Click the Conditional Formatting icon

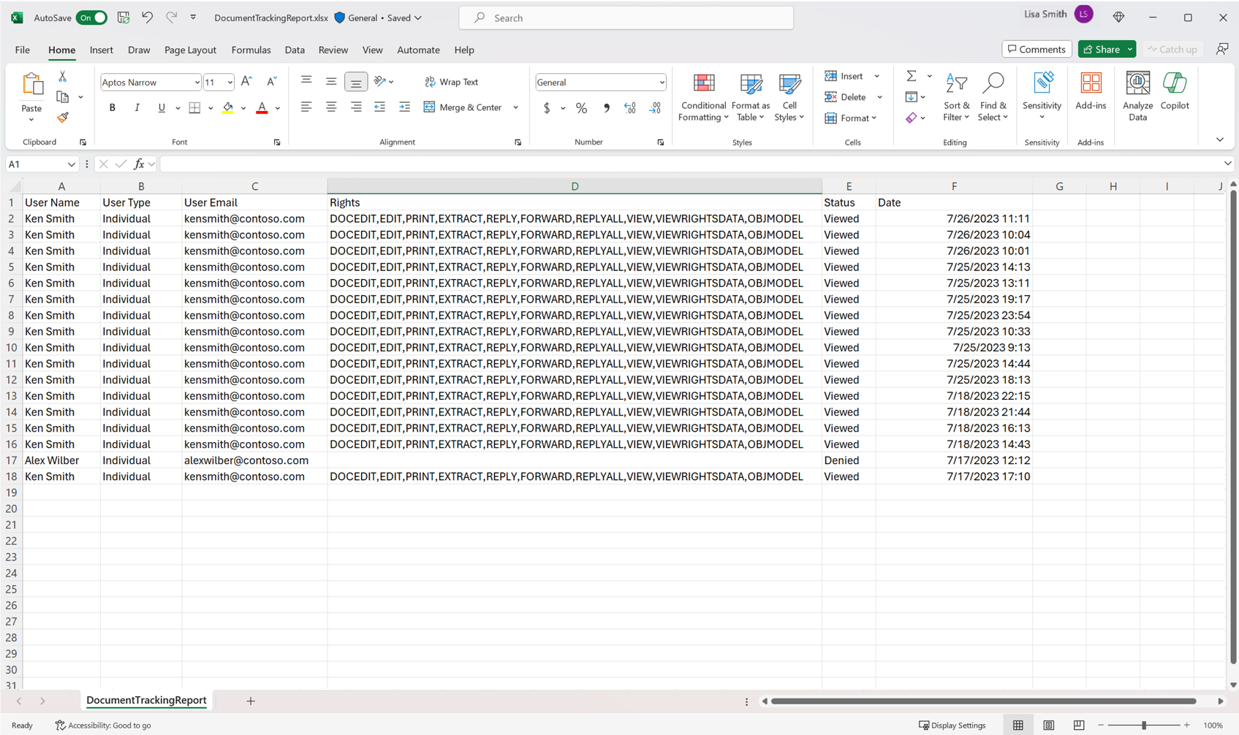click(703, 84)
